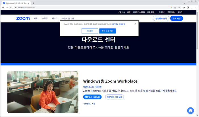Click the browser back arrow
This screenshot has width=199, height=117.
pyautogui.click(x=3, y=7)
